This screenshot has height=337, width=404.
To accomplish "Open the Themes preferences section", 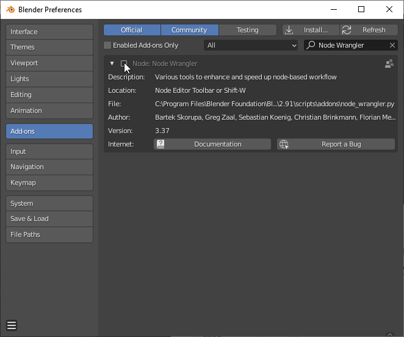I will 49,47.
